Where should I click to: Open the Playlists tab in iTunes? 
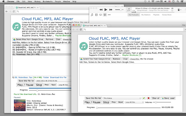tap(156, 15)
